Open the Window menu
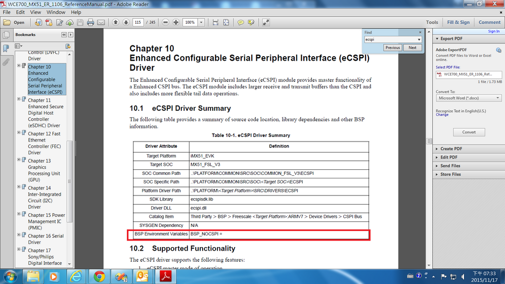This screenshot has width=505, height=284. tap(56, 12)
